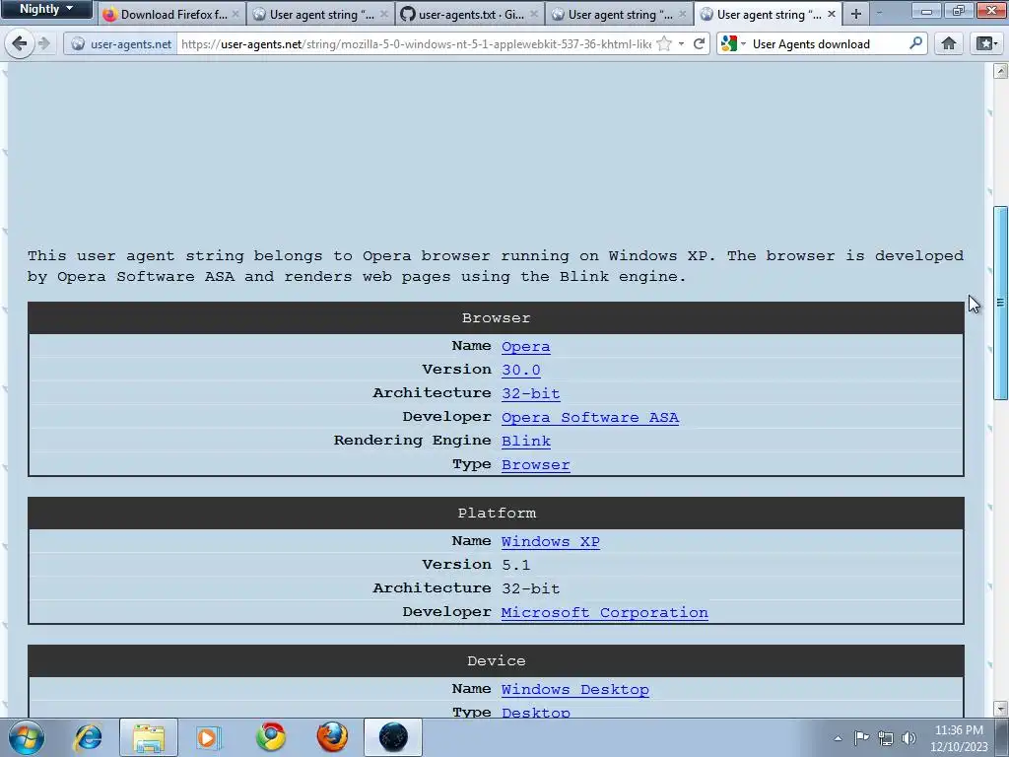Open the Desktop device type link
Viewport: 1009px width, 757px height.
click(535, 712)
